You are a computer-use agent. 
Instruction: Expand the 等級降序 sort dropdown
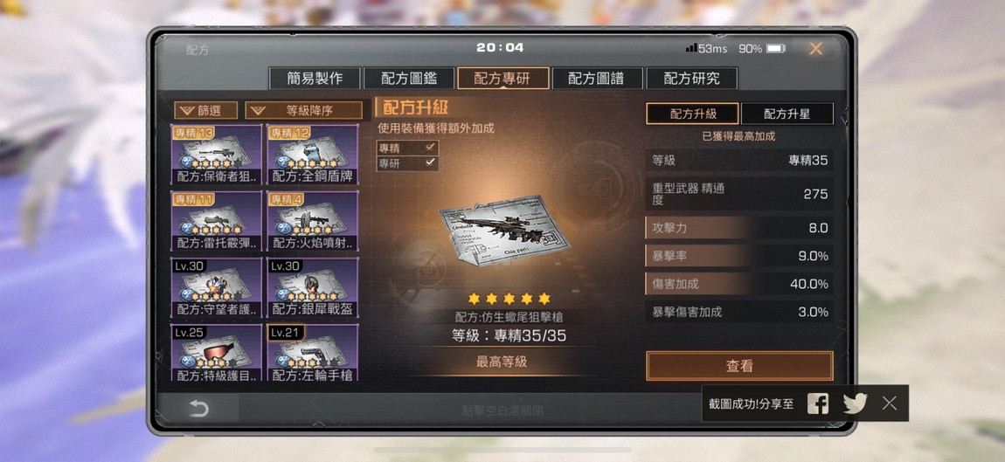pos(303,110)
